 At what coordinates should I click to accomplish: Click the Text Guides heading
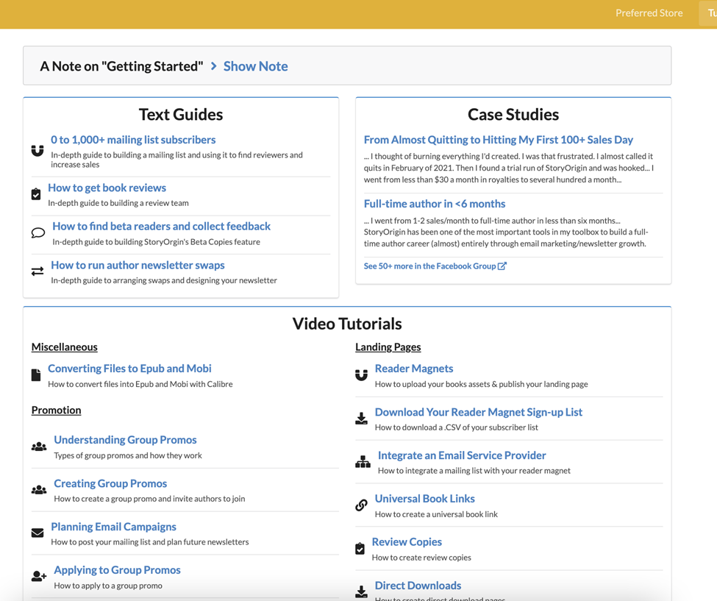point(181,114)
